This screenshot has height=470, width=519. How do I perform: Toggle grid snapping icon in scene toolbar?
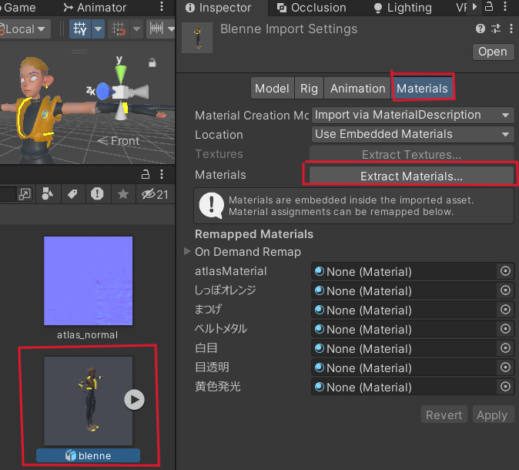pos(79,29)
